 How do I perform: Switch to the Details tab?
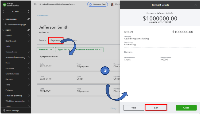42,40
